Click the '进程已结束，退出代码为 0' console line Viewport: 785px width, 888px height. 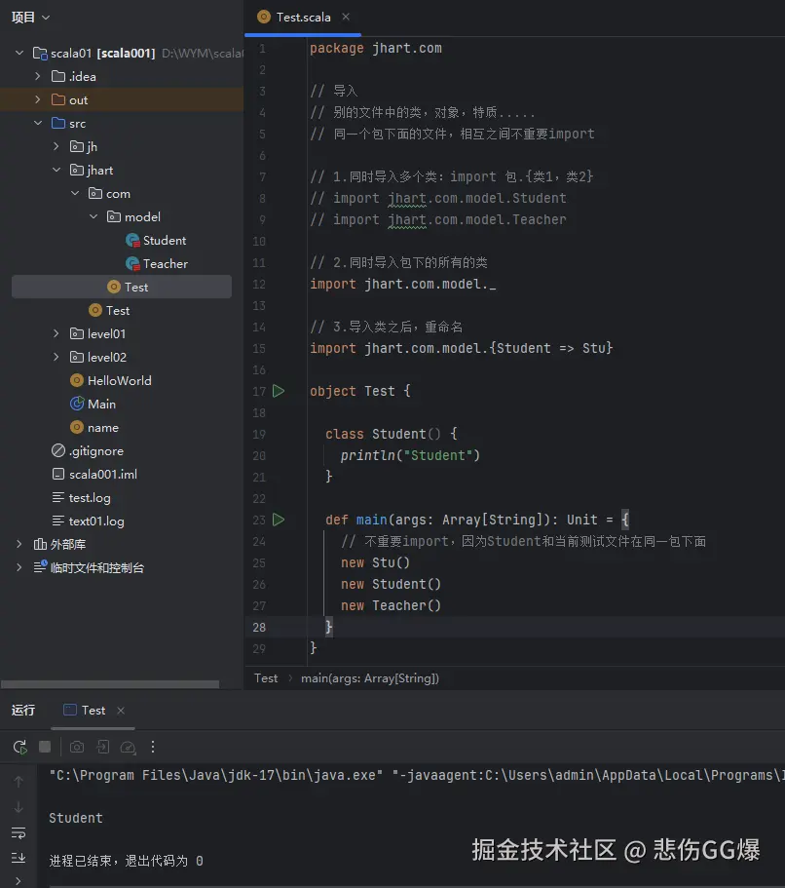coord(126,861)
